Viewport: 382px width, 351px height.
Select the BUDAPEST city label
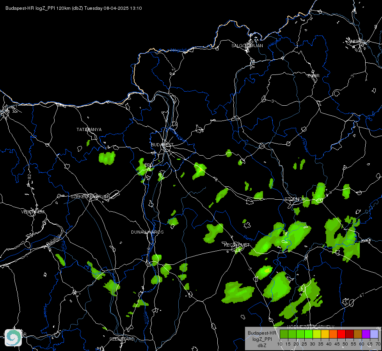[162, 145]
